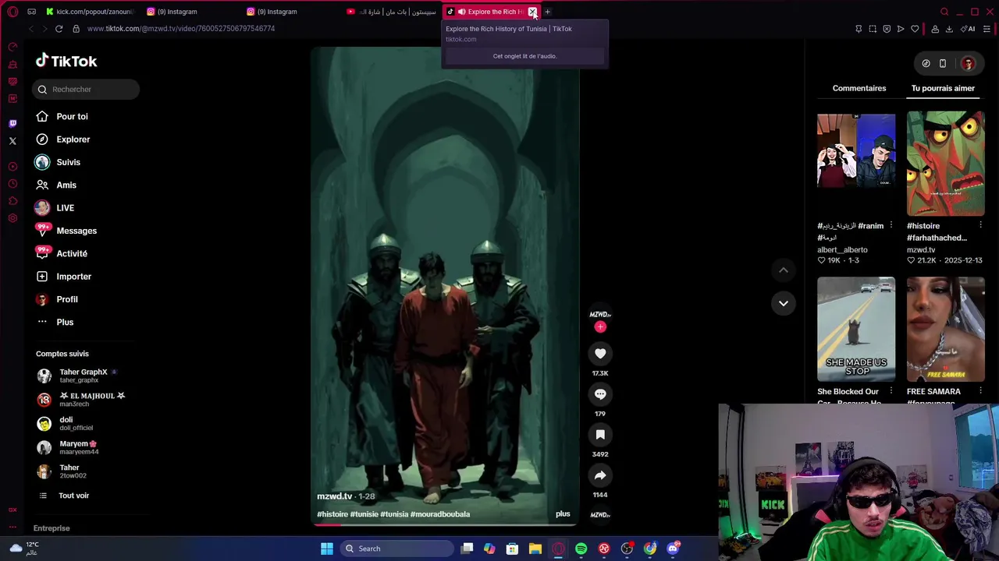Click the TikTok coins icon in top pill
999x561 pixels.
click(926, 64)
